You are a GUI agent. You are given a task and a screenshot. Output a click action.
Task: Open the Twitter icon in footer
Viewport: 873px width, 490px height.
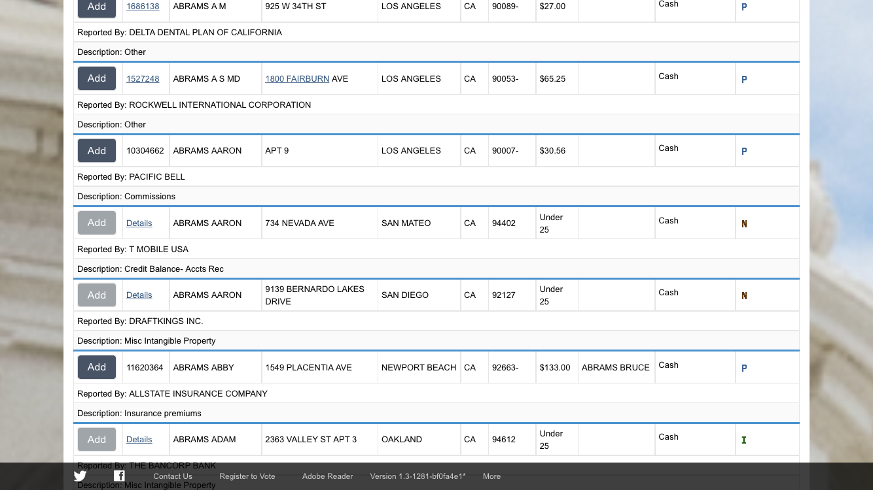coord(80,476)
